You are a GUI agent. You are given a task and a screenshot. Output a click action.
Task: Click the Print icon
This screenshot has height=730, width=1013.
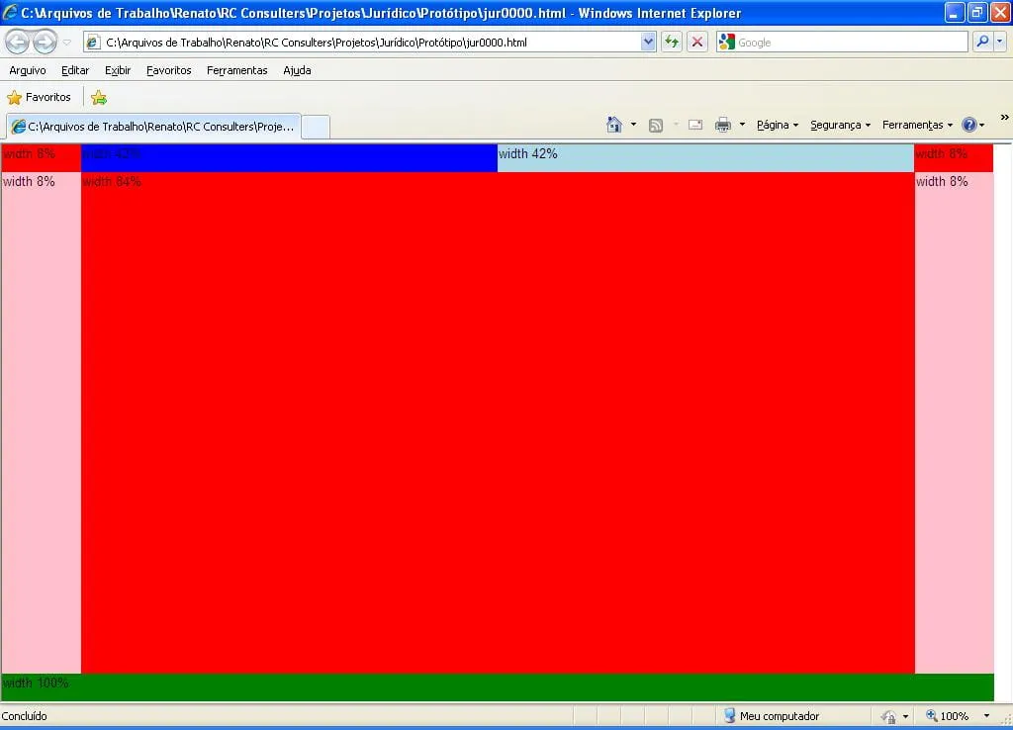723,126
